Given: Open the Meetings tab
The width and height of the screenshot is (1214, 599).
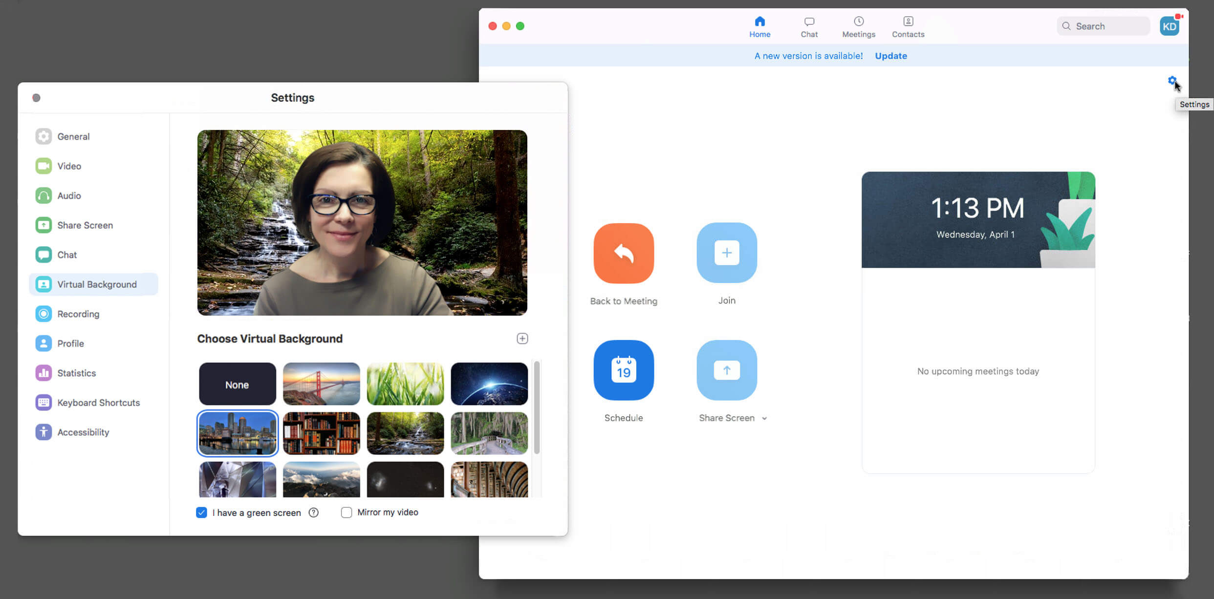Looking at the screenshot, I should [858, 27].
